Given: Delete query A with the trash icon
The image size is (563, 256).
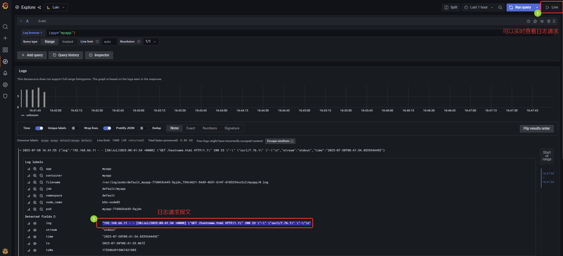Looking at the screenshot, I should (549, 21).
